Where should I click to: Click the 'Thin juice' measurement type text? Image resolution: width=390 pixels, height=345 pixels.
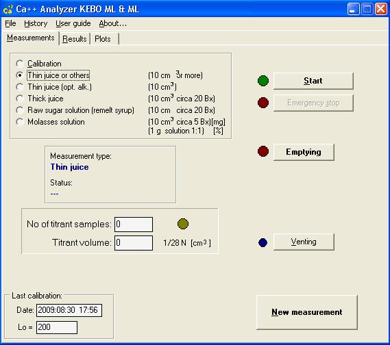pyautogui.click(x=69, y=167)
